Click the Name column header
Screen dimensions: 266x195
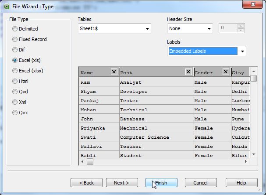point(99,72)
